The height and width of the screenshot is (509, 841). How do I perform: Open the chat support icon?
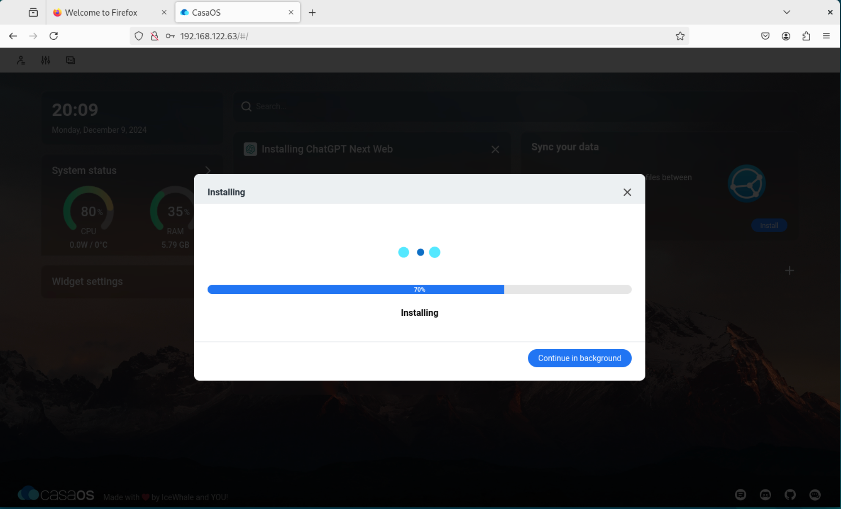[814, 495]
